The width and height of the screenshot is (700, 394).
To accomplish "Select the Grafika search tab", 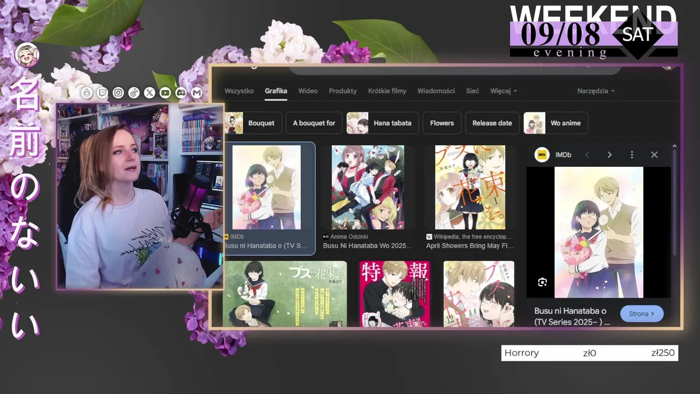I will click(276, 91).
